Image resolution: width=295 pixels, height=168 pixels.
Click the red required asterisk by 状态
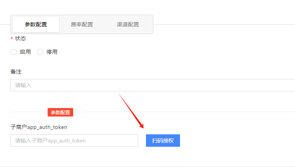pyautogui.click(x=12, y=39)
